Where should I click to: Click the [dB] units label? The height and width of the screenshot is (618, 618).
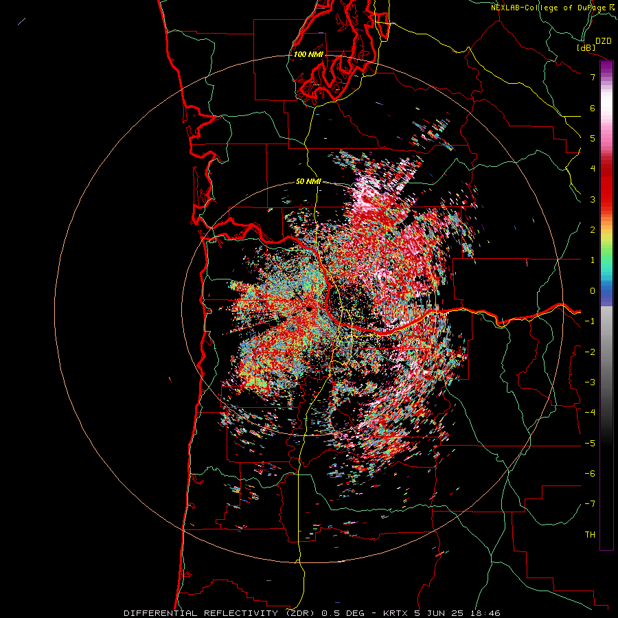click(x=586, y=47)
